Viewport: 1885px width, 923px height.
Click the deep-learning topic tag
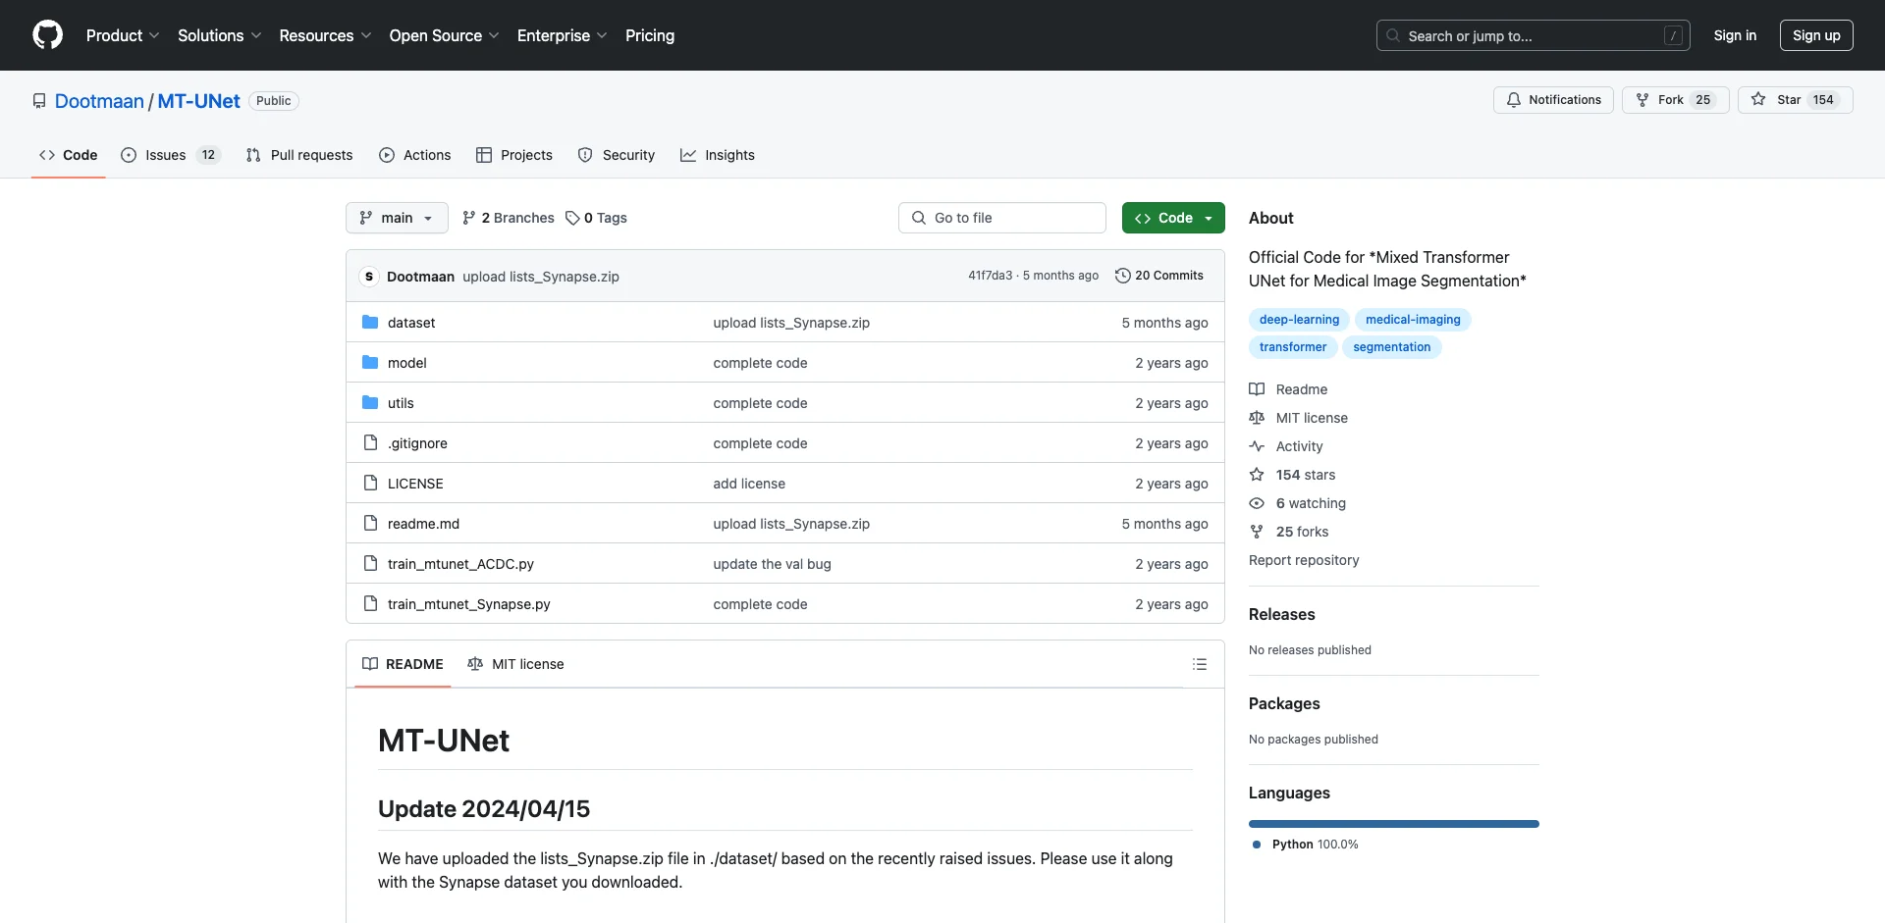click(x=1299, y=320)
